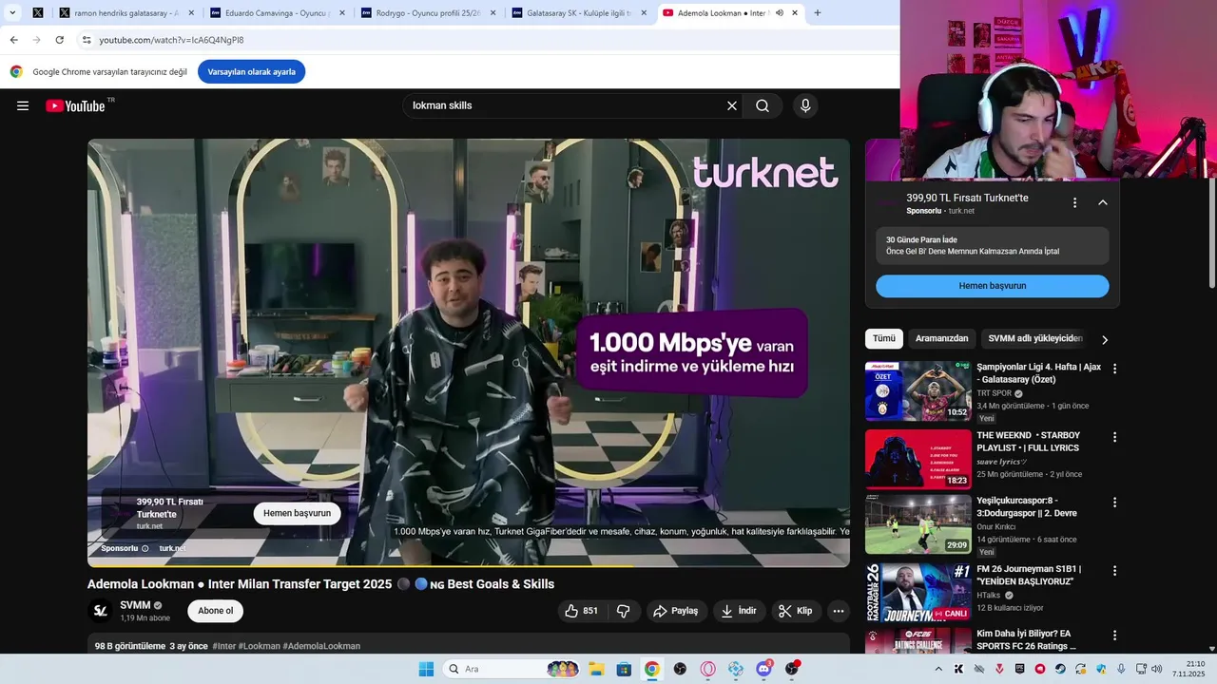Image resolution: width=1217 pixels, height=684 pixels.
Task: Open the YouTube hamburger guide menu
Action: (23, 105)
